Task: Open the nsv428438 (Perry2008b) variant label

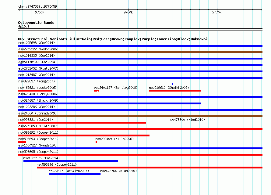Action: 38,94
